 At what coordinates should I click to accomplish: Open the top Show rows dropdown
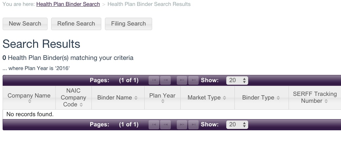point(237,81)
